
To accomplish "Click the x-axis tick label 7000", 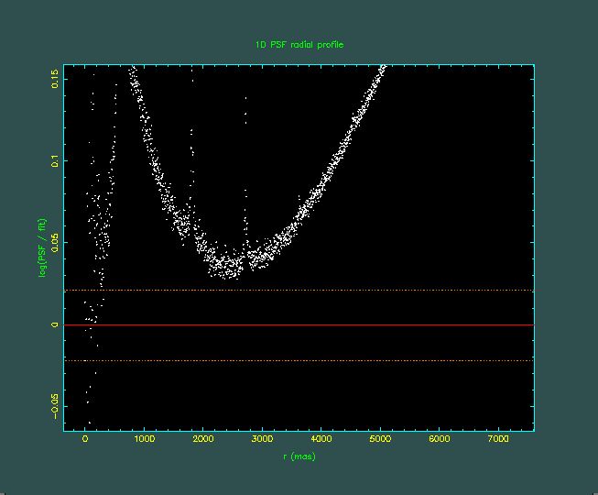I will [x=497, y=441].
